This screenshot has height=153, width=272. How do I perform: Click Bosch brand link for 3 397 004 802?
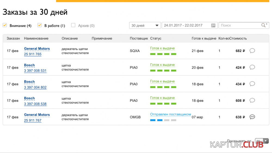coord(29,82)
